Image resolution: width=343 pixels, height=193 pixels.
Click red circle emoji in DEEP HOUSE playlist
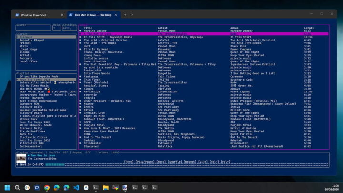click(49, 91)
